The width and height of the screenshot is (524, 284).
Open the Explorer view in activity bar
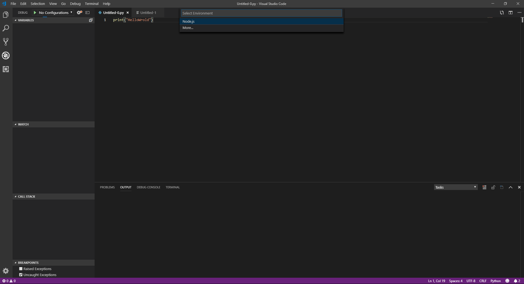(x=6, y=15)
